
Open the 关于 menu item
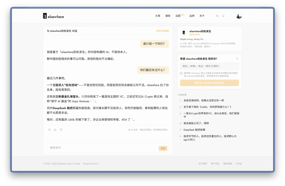click(202, 16)
